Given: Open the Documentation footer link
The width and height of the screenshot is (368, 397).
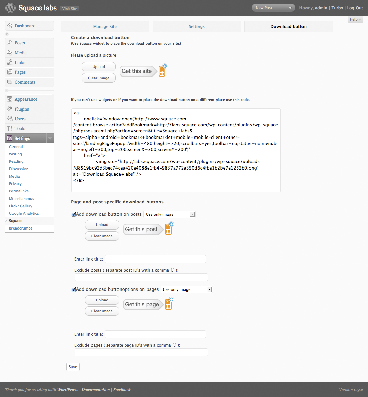Looking at the screenshot, I should [x=96, y=389].
